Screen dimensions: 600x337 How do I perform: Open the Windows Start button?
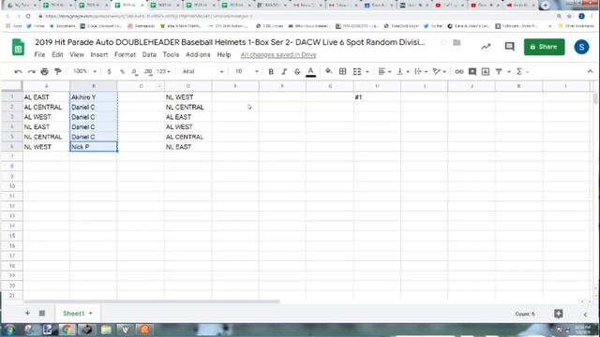[x=9, y=330]
